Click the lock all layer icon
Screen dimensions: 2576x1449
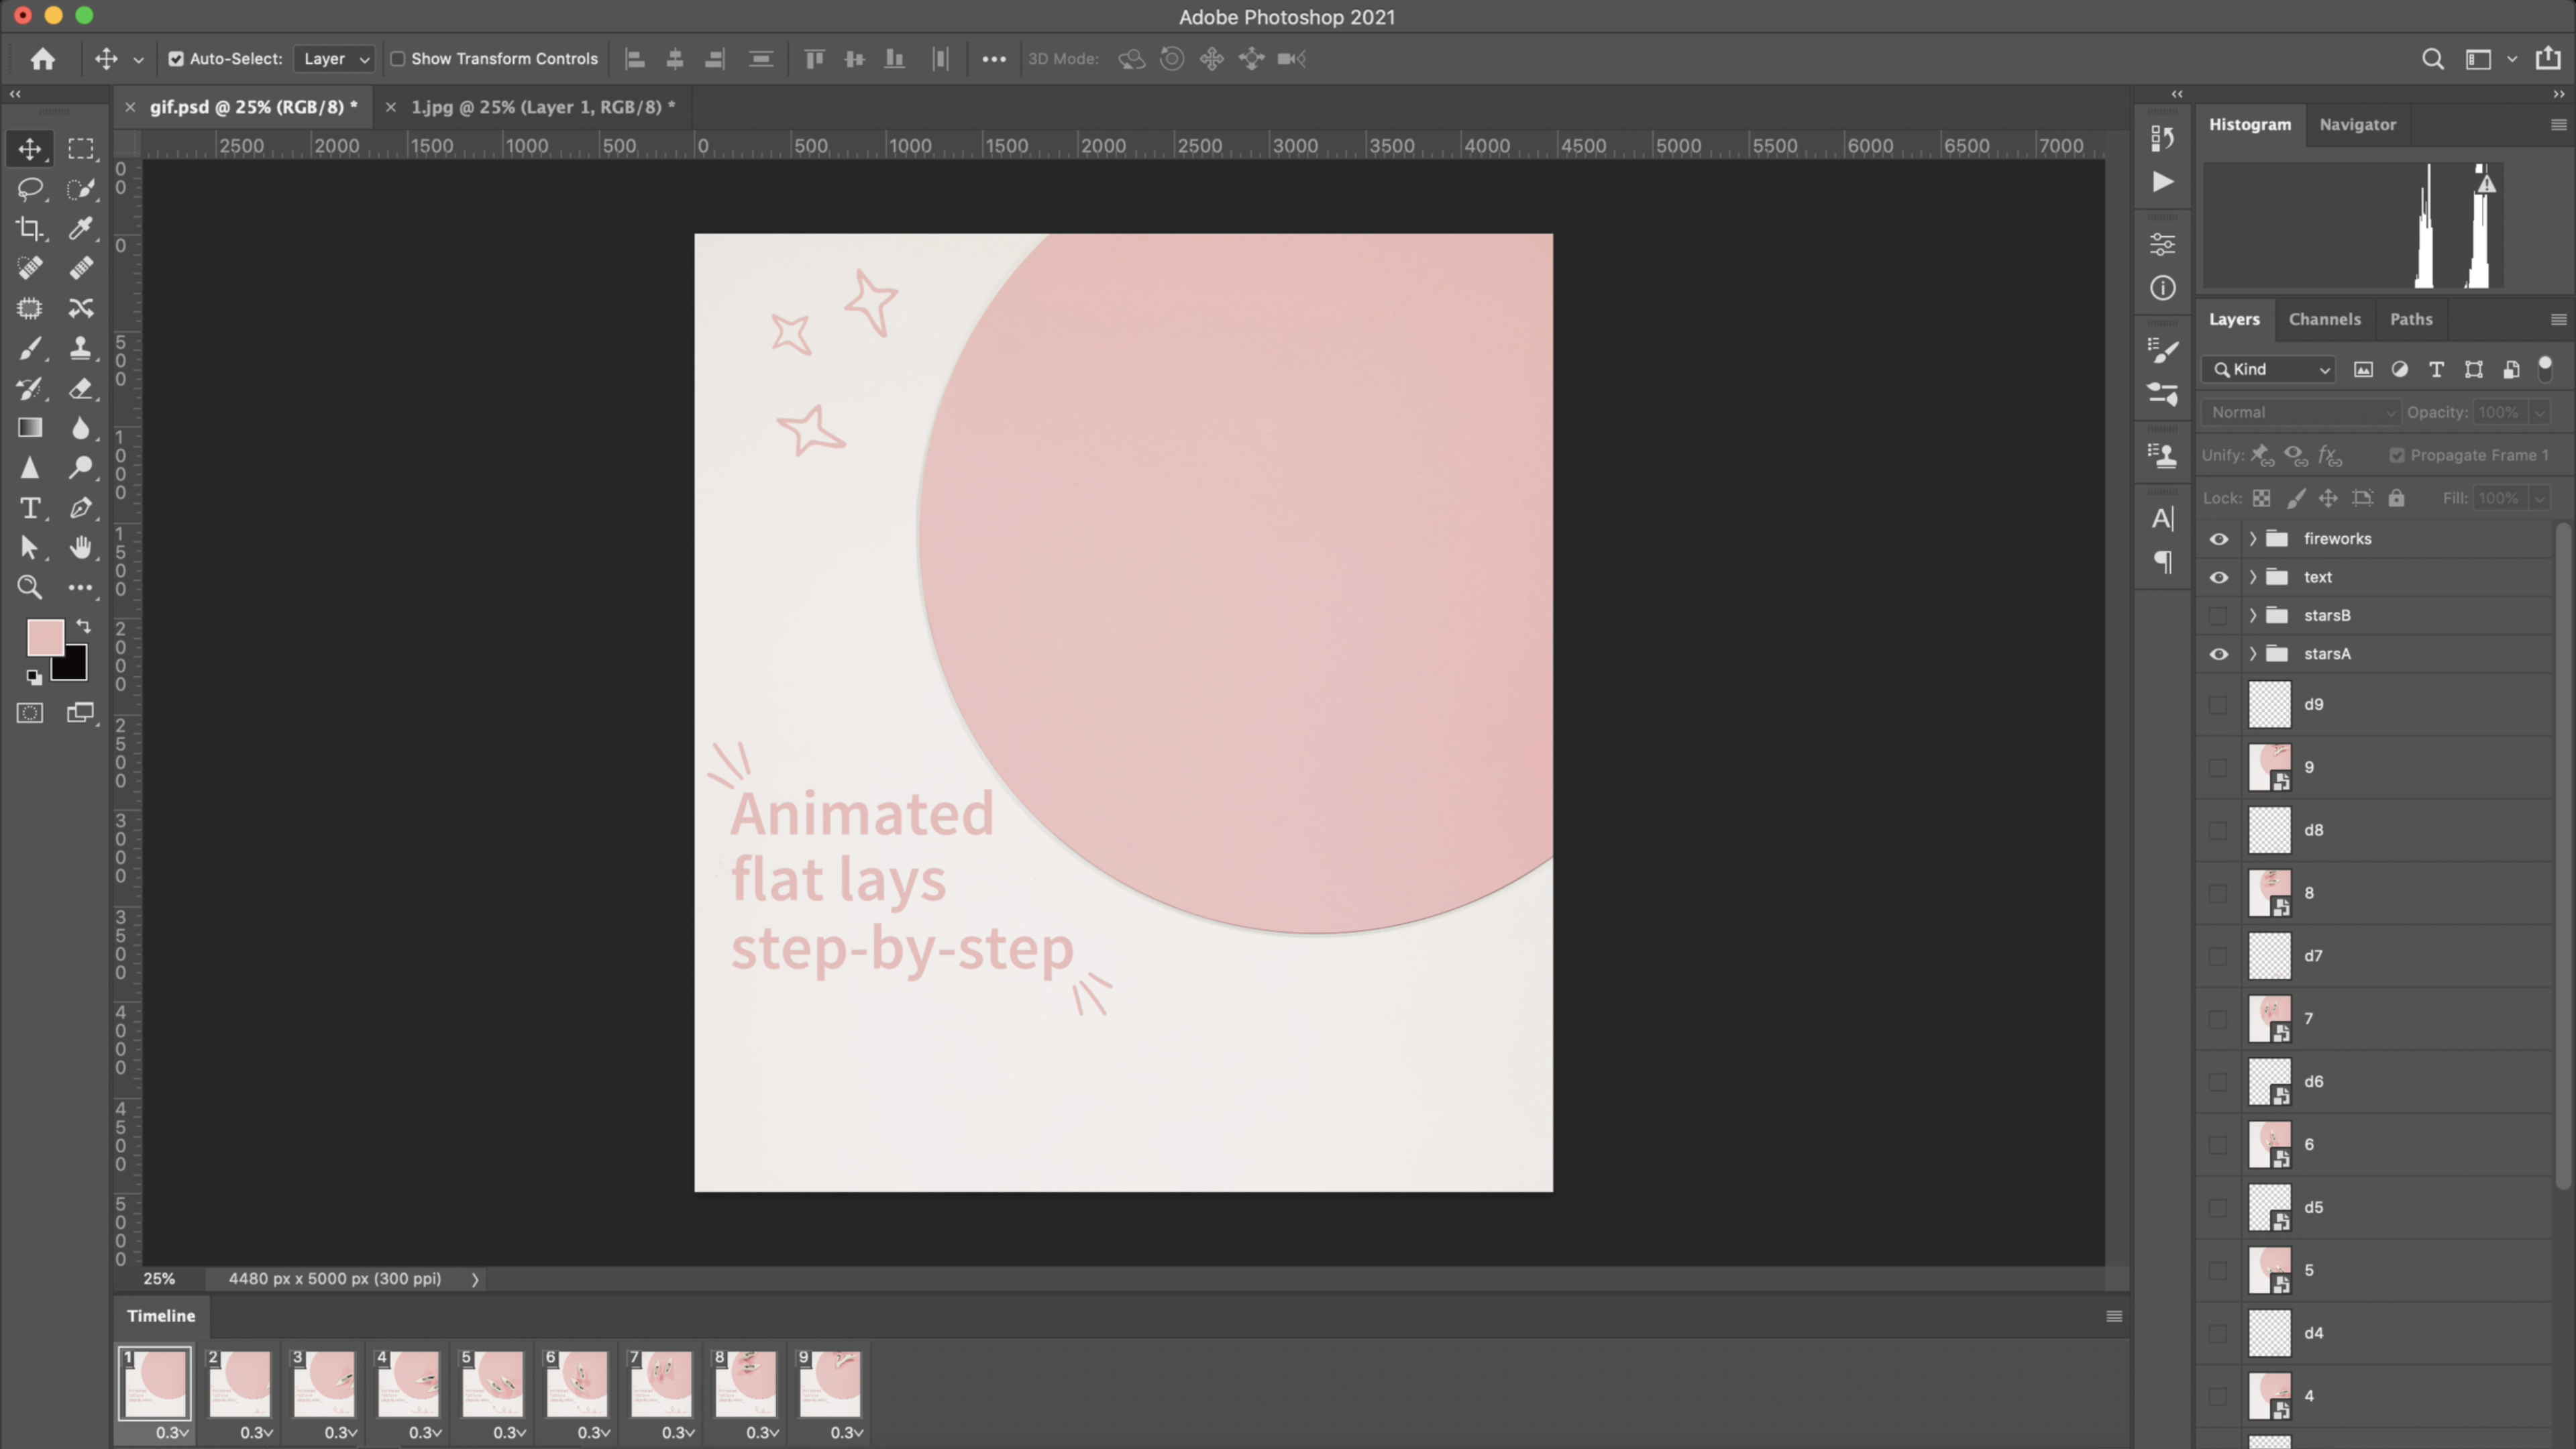(2396, 498)
